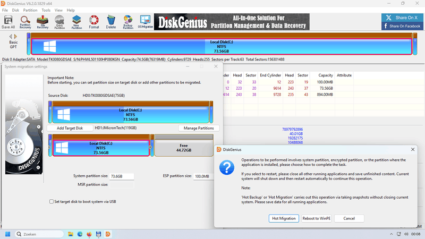Open the View menu

coord(58,10)
